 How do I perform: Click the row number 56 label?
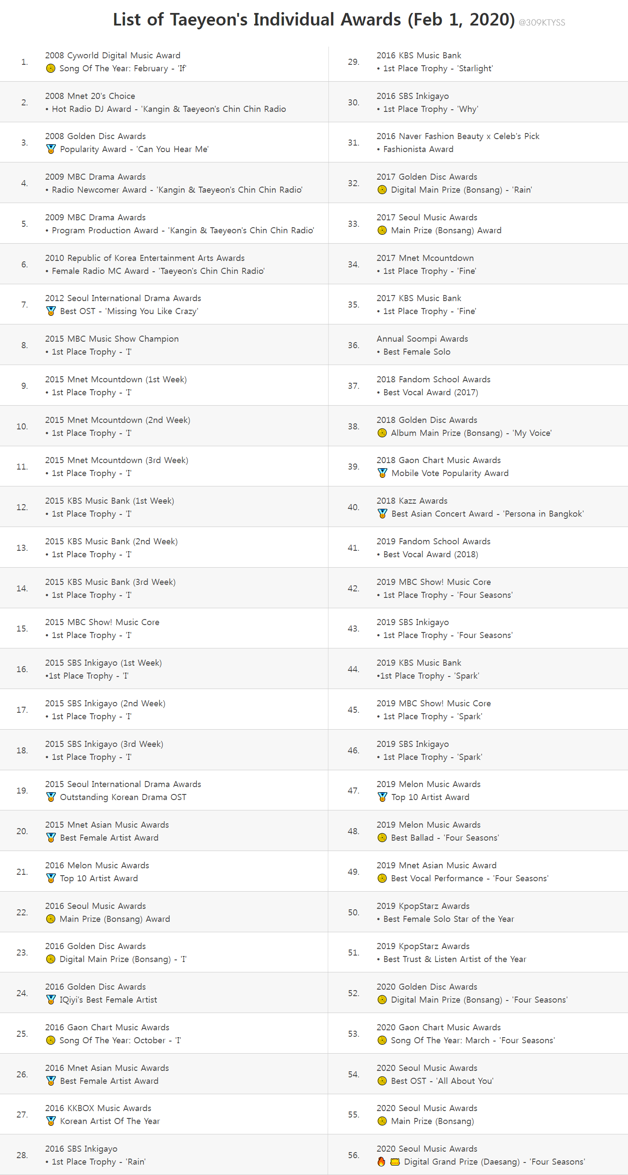[x=353, y=1155]
